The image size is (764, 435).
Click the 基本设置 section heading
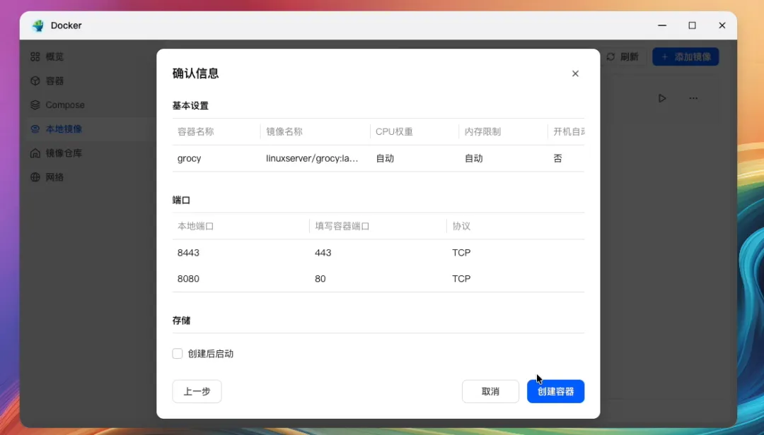190,106
